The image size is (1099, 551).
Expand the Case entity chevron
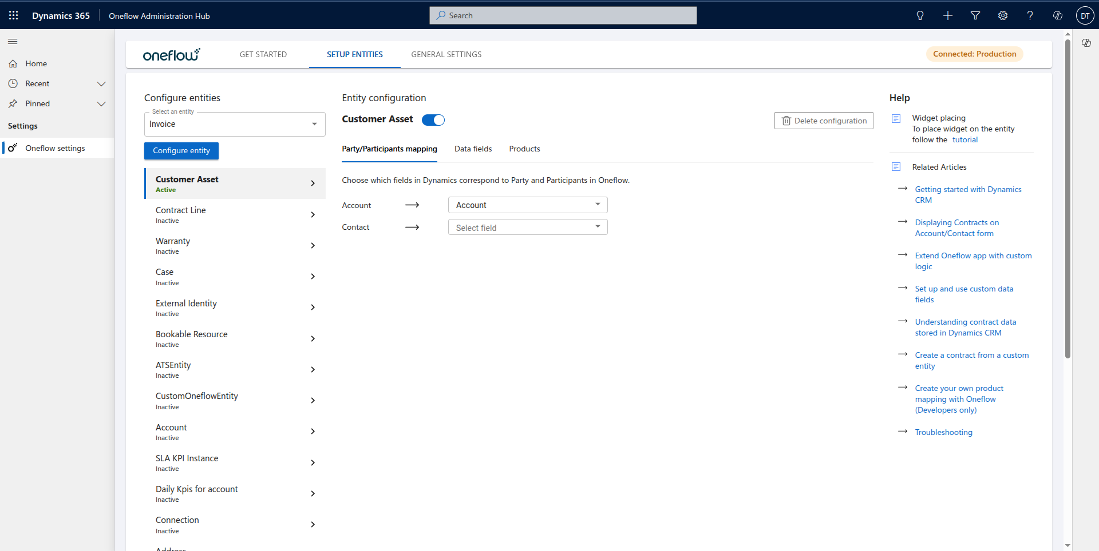coord(313,277)
